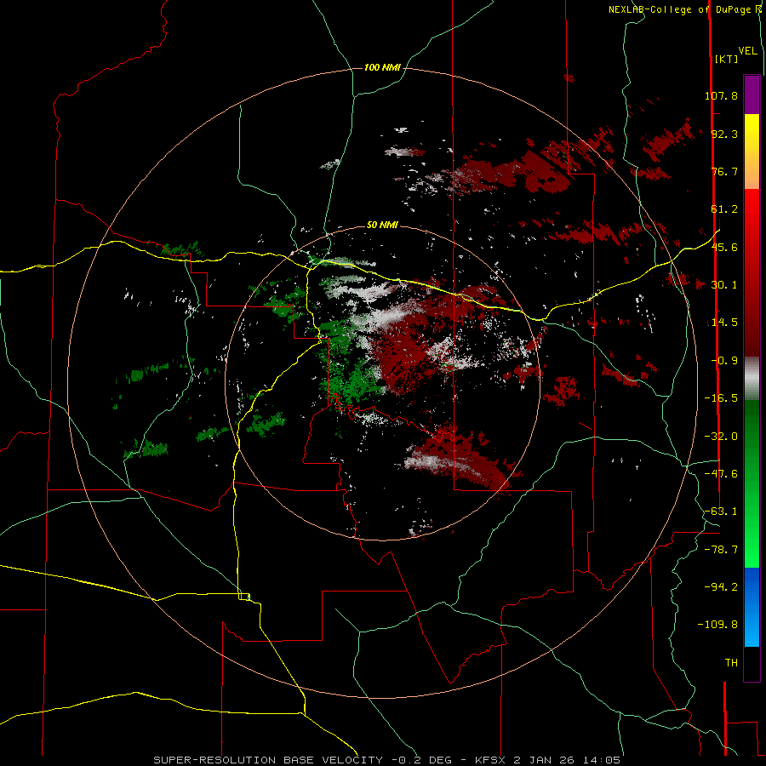Click the VEL legend title

(x=747, y=51)
